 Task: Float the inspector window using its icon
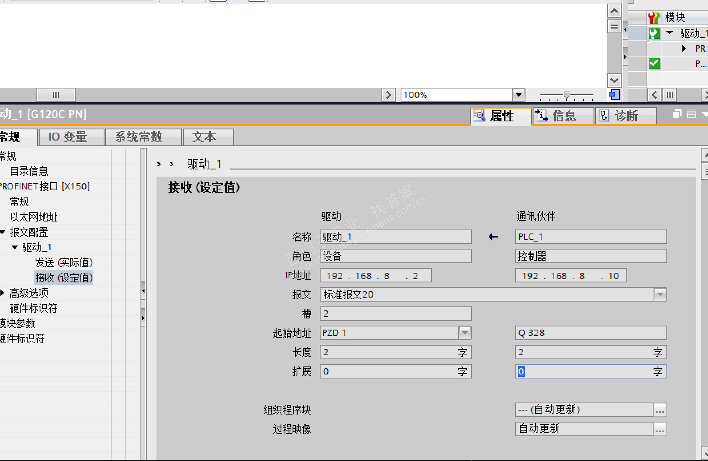(677, 114)
